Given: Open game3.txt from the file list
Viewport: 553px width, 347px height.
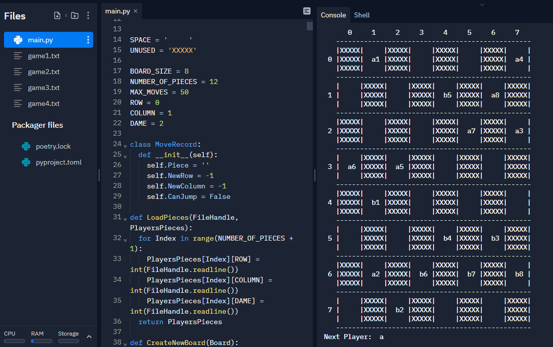Looking at the screenshot, I should (43, 87).
